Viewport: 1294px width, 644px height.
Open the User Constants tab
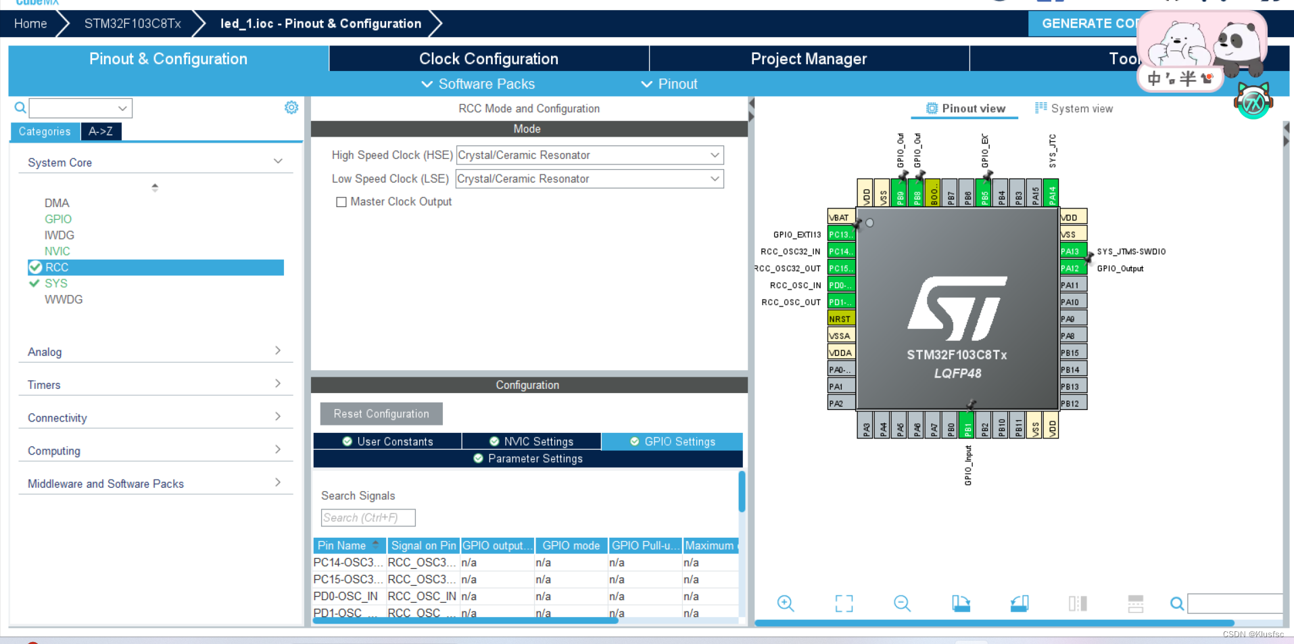coord(387,441)
